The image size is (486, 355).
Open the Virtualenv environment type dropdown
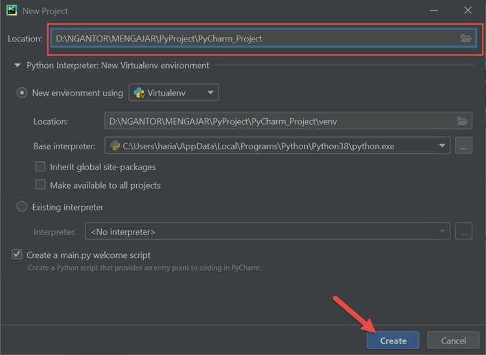point(174,92)
